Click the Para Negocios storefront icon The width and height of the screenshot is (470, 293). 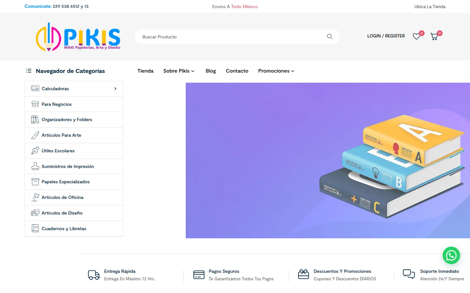coord(35,104)
